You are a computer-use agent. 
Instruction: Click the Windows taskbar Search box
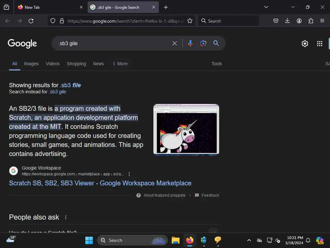point(132,240)
